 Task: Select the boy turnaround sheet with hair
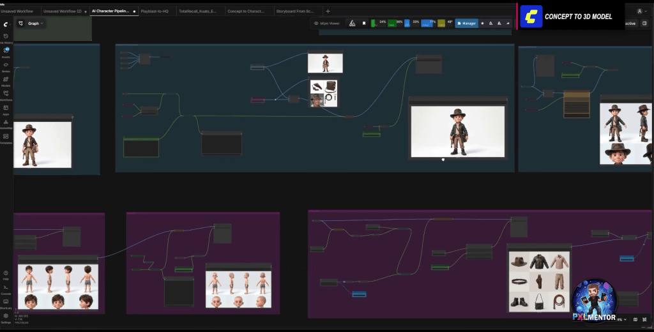coord(58,287)
